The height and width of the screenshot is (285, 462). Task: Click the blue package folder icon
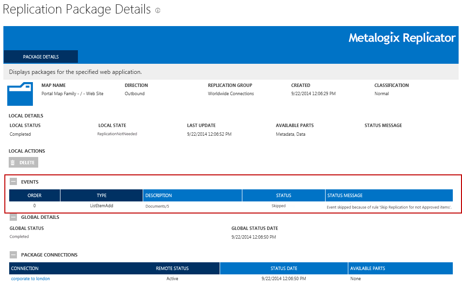[x=20, y=94]
